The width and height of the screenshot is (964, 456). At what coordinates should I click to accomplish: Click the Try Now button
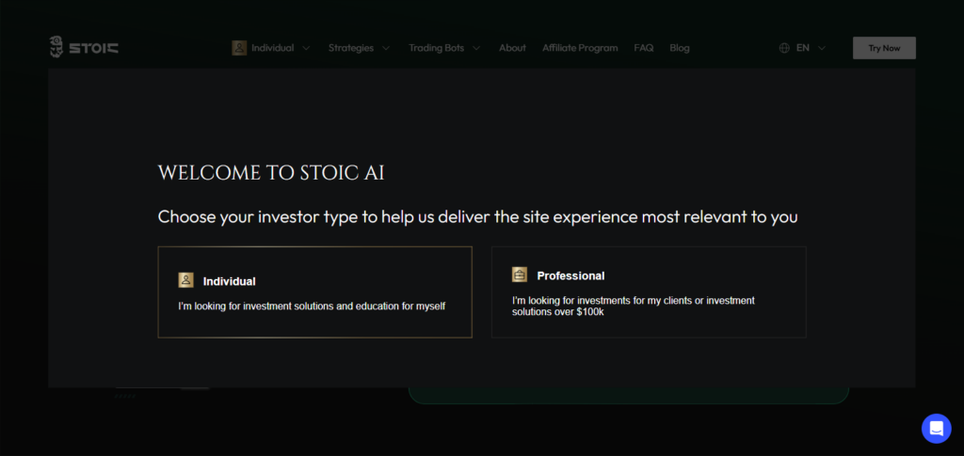884,48
